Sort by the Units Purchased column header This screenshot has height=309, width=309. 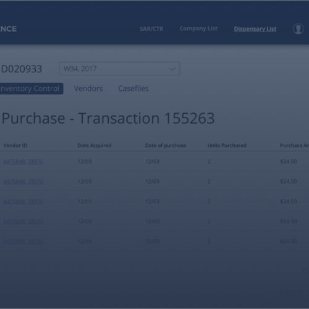coord(227,145)
